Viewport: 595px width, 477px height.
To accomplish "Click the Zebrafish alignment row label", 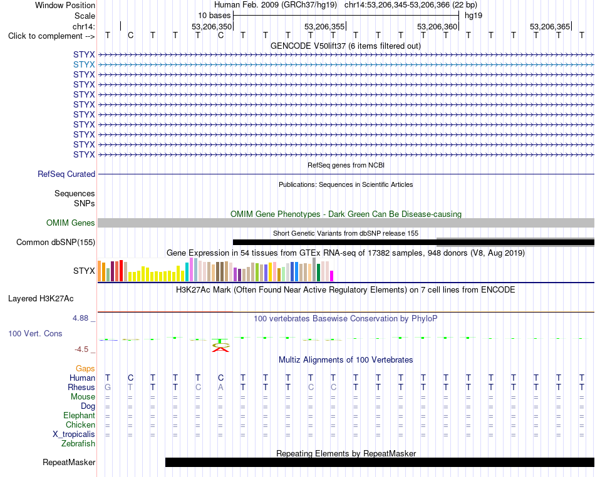I will 78,443.
